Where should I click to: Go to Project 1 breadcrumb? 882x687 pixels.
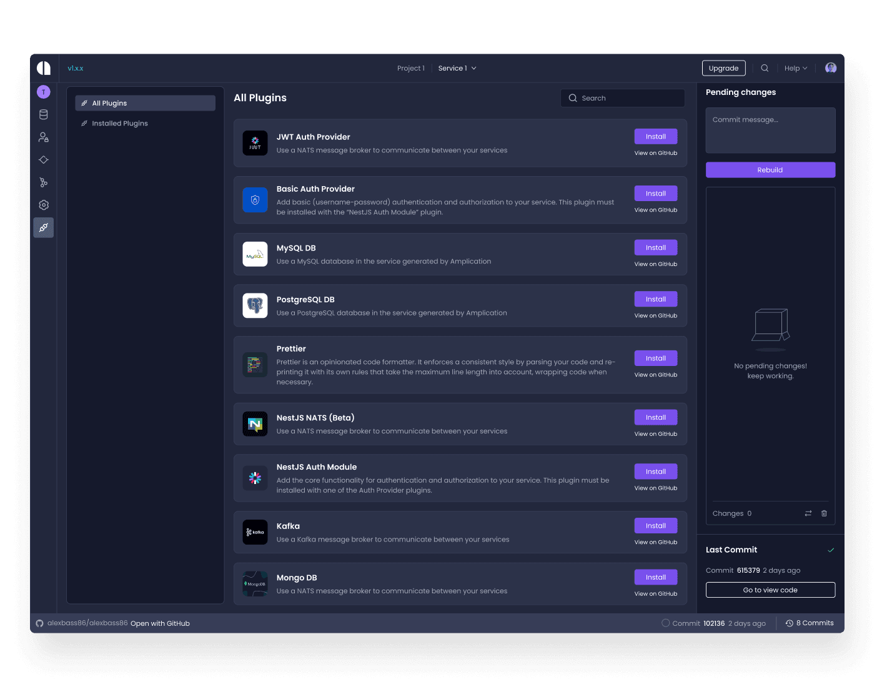411,68
